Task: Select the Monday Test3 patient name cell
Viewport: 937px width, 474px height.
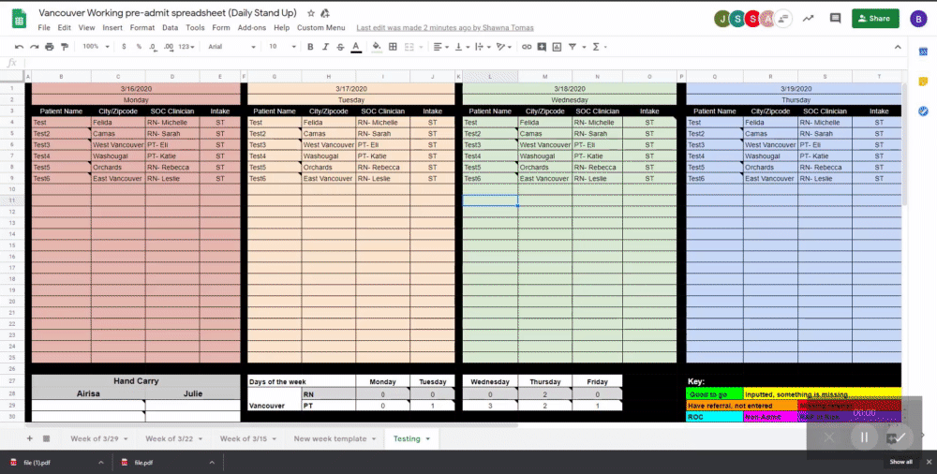Action: pyautogui.click(x=61, y=144)
